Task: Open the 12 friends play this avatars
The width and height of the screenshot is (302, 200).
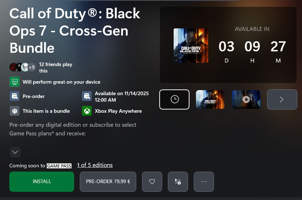Action: click(23, 67)
